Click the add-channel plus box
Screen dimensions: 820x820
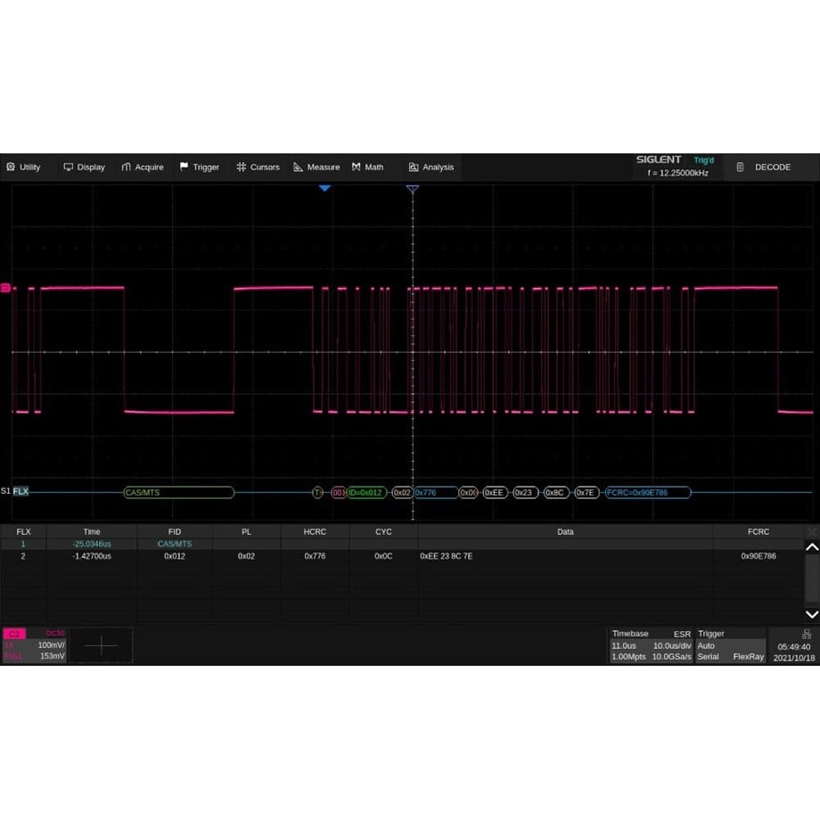(x=101, y=645)
